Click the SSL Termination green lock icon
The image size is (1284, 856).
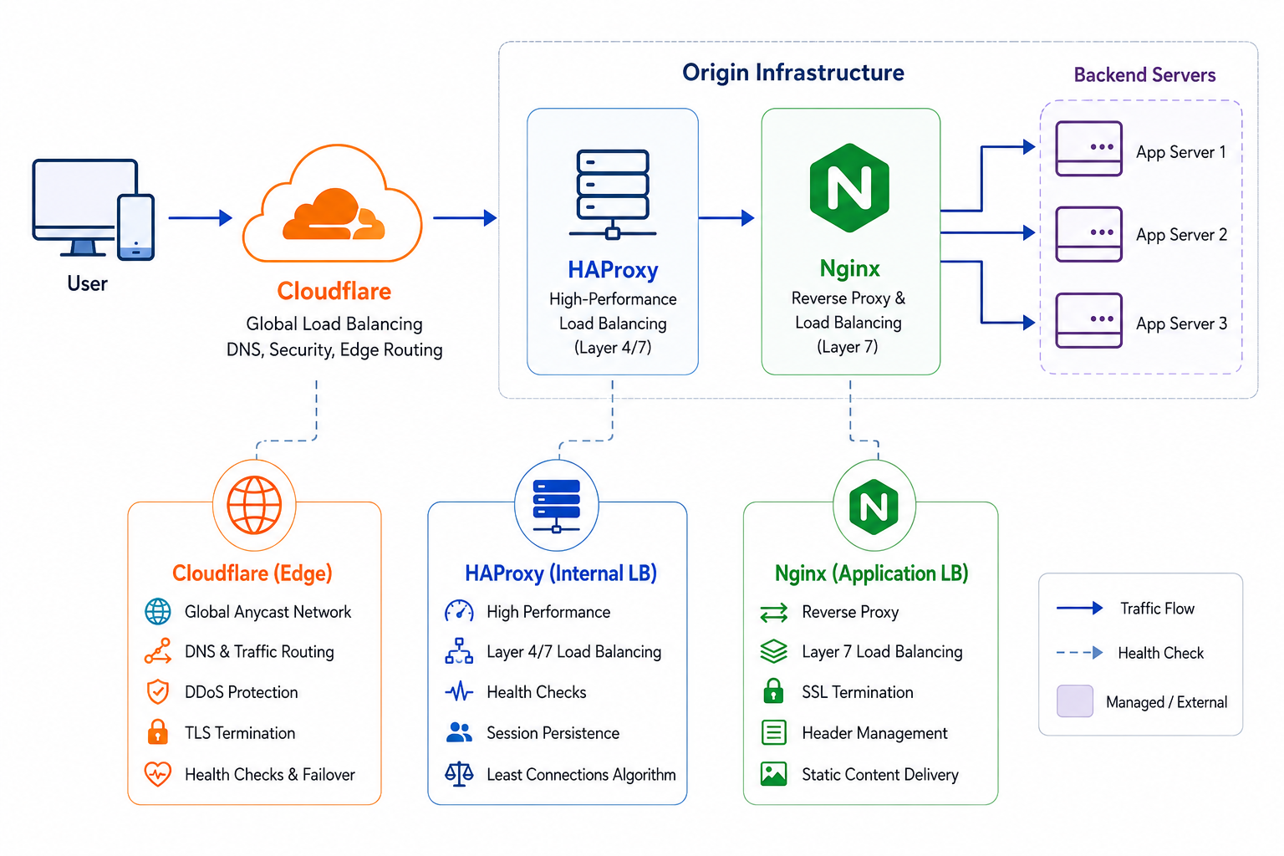pos(774,691)
